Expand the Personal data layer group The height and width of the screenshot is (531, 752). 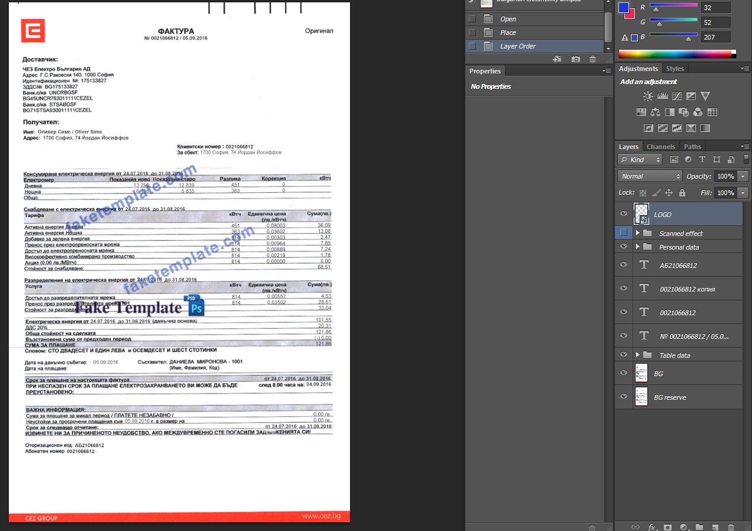pos(638,247)
